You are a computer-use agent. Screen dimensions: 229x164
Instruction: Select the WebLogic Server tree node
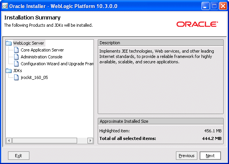pos(29,43)
